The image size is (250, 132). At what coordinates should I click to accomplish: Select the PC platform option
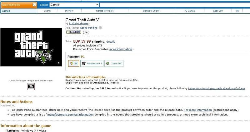click(74, 64)
